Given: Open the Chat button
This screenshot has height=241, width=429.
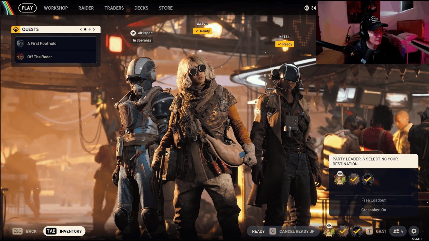Looking at the screenshot, I should [381, 231].
